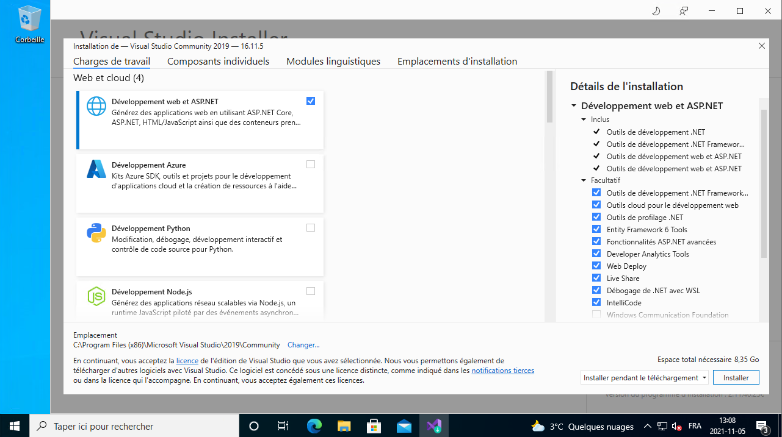
Task: Open the Modules linguistiques tab
Action: [333, 62]
